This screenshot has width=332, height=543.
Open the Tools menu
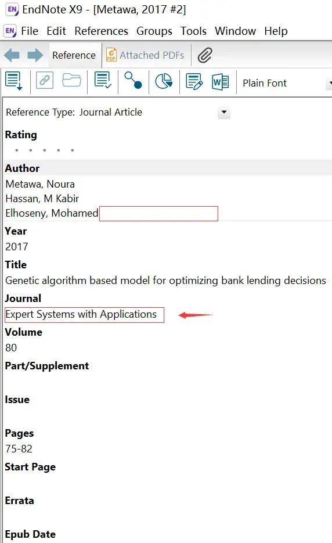193,31
